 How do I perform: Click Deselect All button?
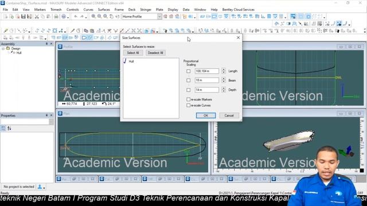point(155,53)
